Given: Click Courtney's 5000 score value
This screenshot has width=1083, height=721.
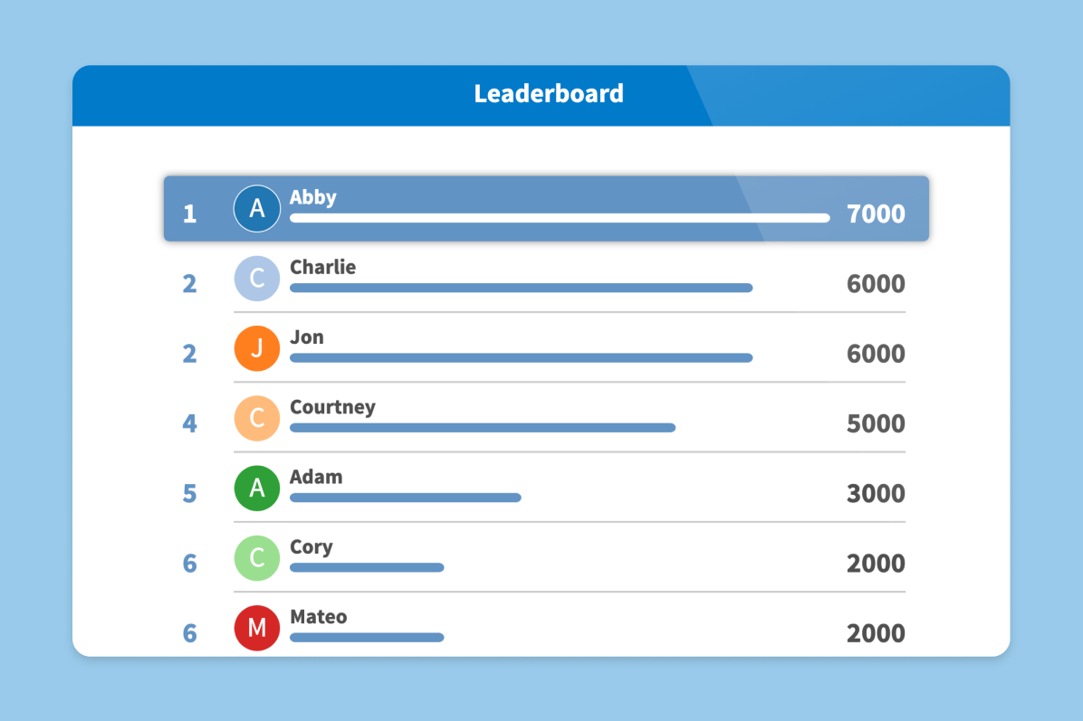Looking at the screenshot, I should point(876,423).
